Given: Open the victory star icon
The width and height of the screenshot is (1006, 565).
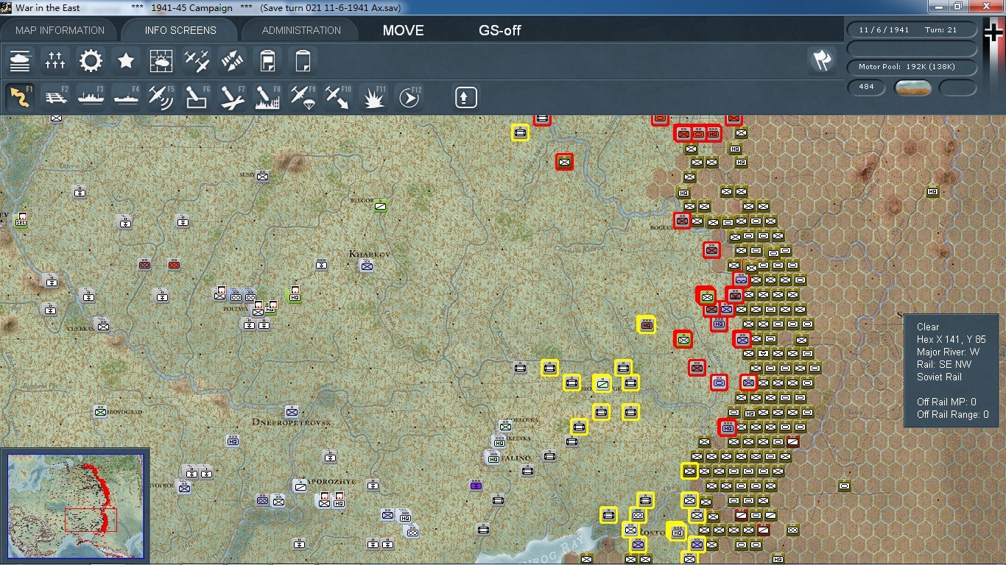Looking at the screenshot, I should 126,61.
